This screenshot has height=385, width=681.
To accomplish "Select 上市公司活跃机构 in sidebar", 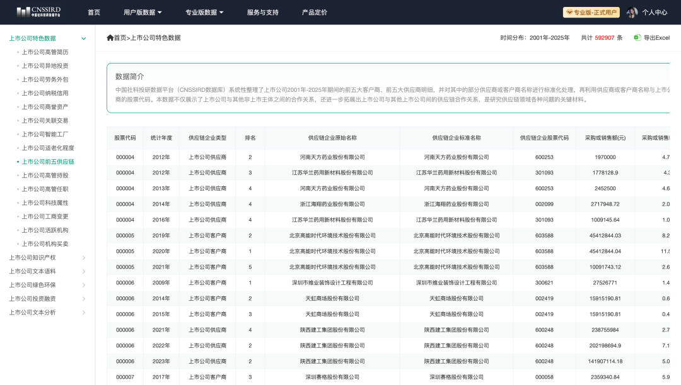I will click(x=45, y=230).
